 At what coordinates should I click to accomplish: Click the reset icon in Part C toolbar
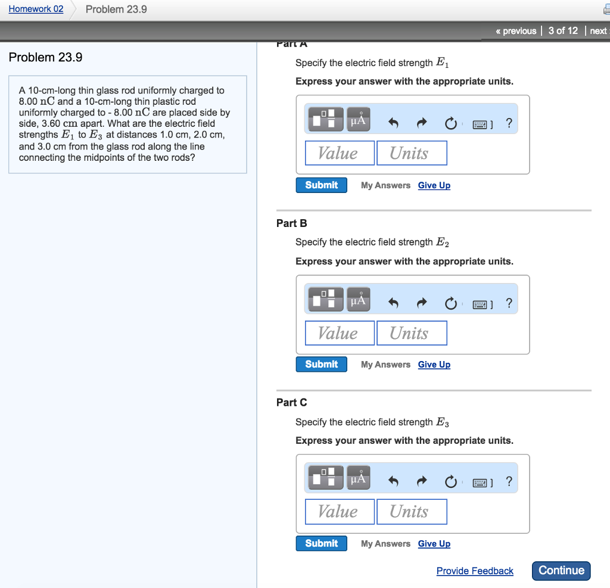(451, 482)
